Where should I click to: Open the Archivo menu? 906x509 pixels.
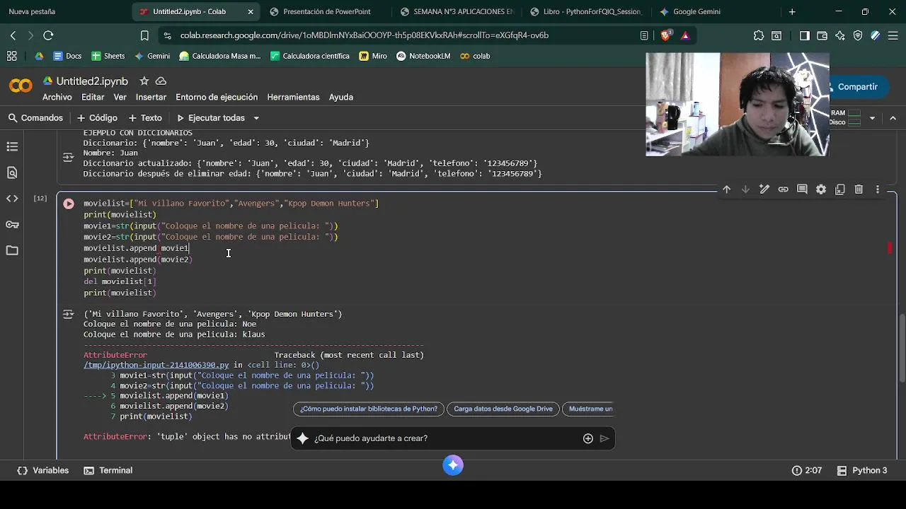pos(57,97)
